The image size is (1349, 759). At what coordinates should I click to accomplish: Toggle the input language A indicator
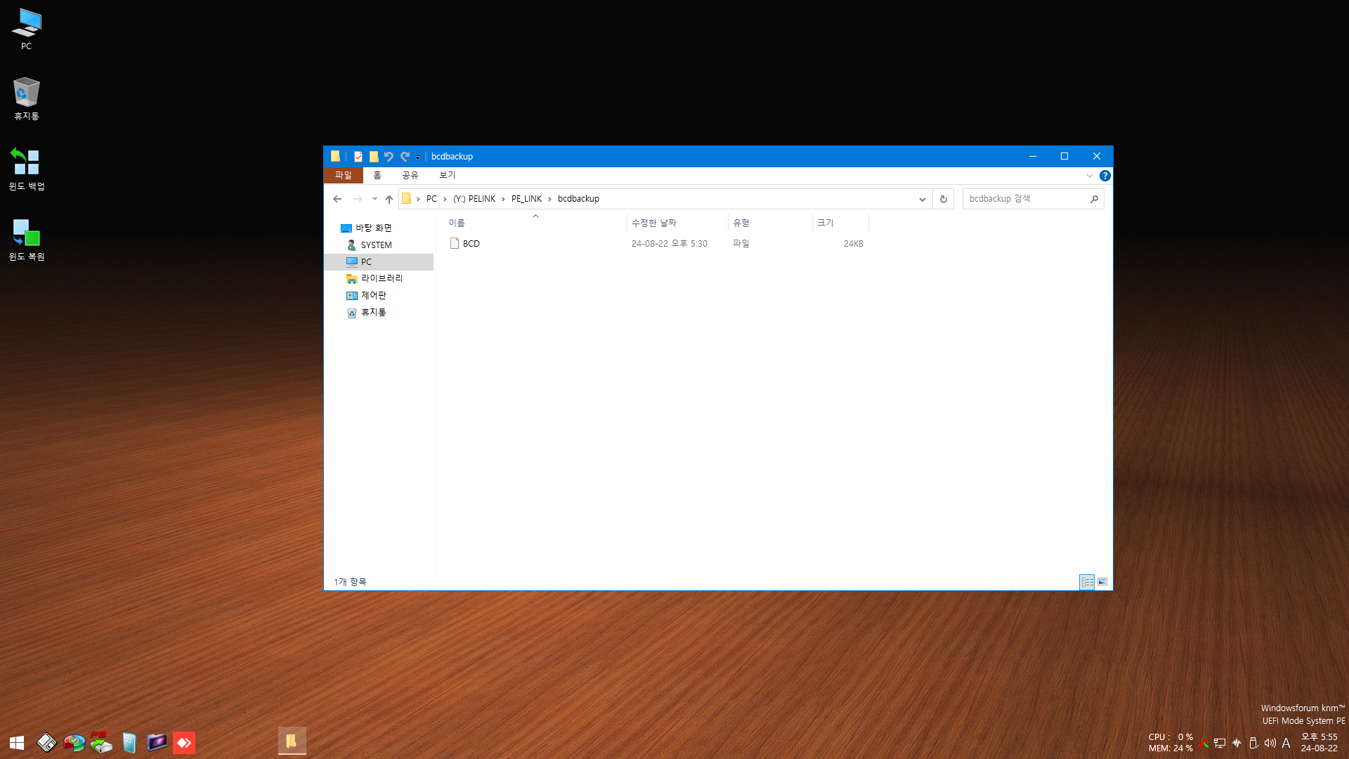click(1286, 743)
